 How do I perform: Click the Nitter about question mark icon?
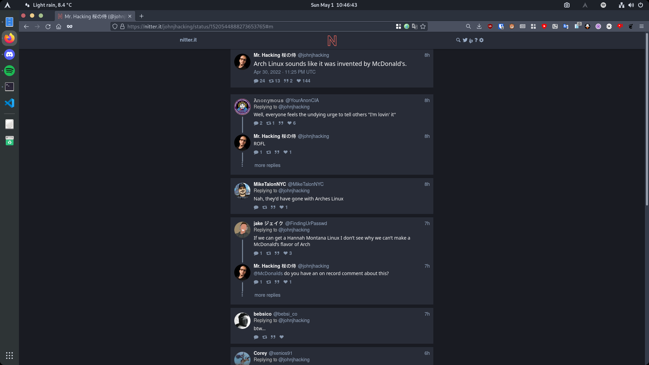476,40
